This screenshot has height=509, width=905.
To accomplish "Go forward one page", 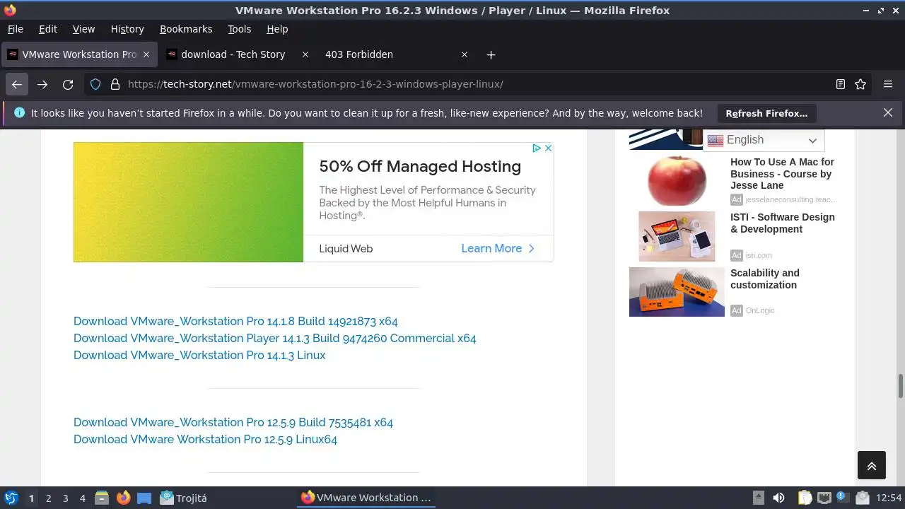I will click(42, 84).
